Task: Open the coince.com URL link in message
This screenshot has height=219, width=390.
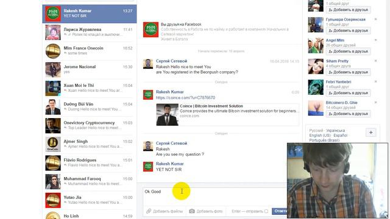Action: (x=185, y=97)
